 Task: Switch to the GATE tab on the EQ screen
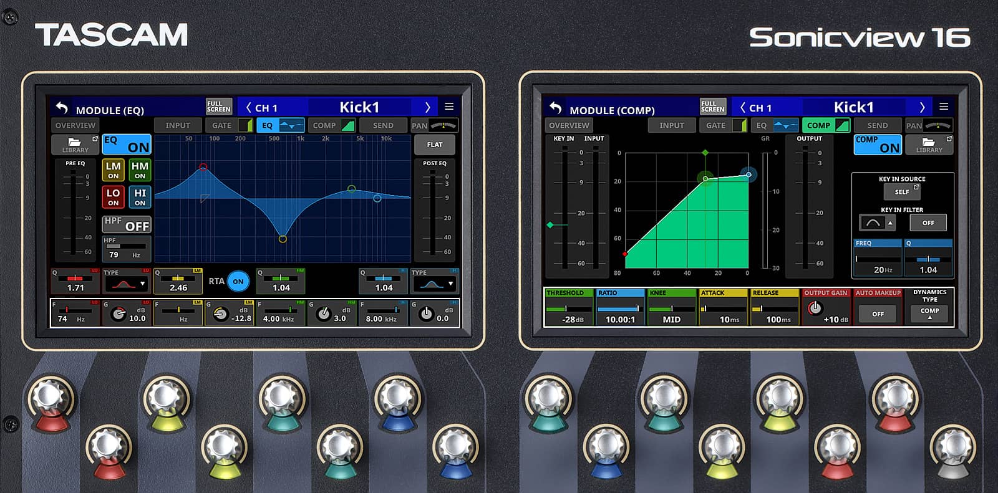coord(229,125)
